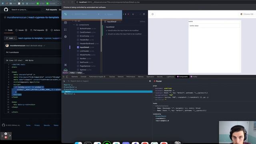The width and height of the screenshot is (256, 144).
Task: Switch to the DevTools Sources tab
Action: 112,77
